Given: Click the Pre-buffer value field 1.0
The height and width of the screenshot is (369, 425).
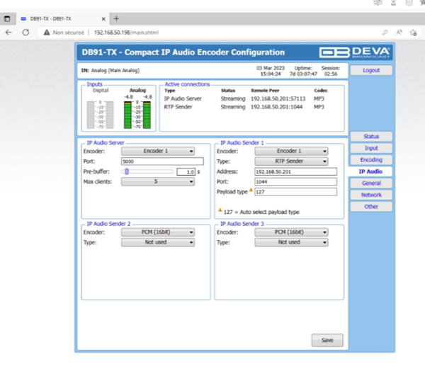Looking at the screenshot, I should [186, 172].
